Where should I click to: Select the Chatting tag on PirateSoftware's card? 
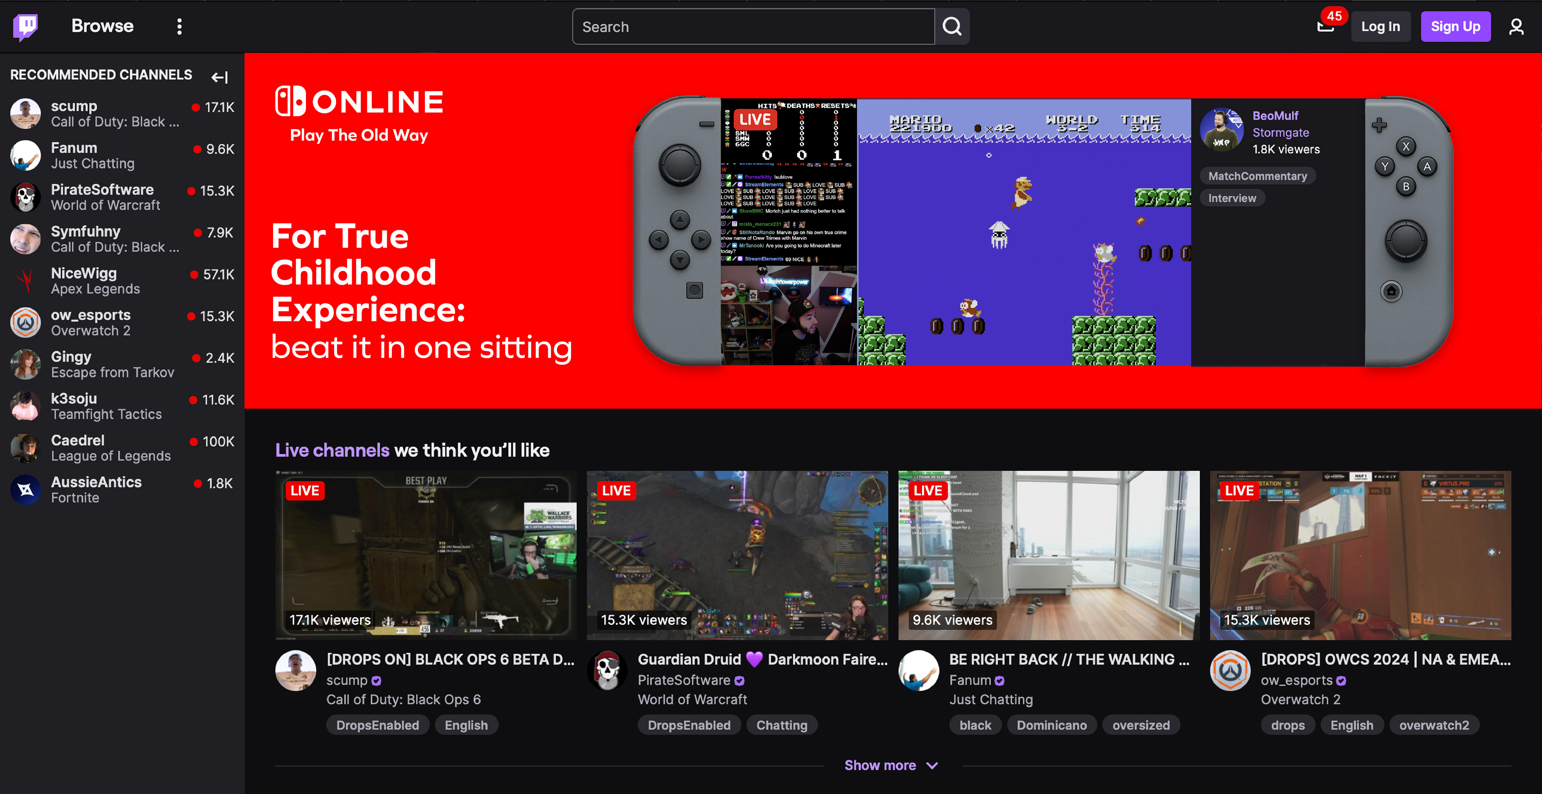(781, 725)
